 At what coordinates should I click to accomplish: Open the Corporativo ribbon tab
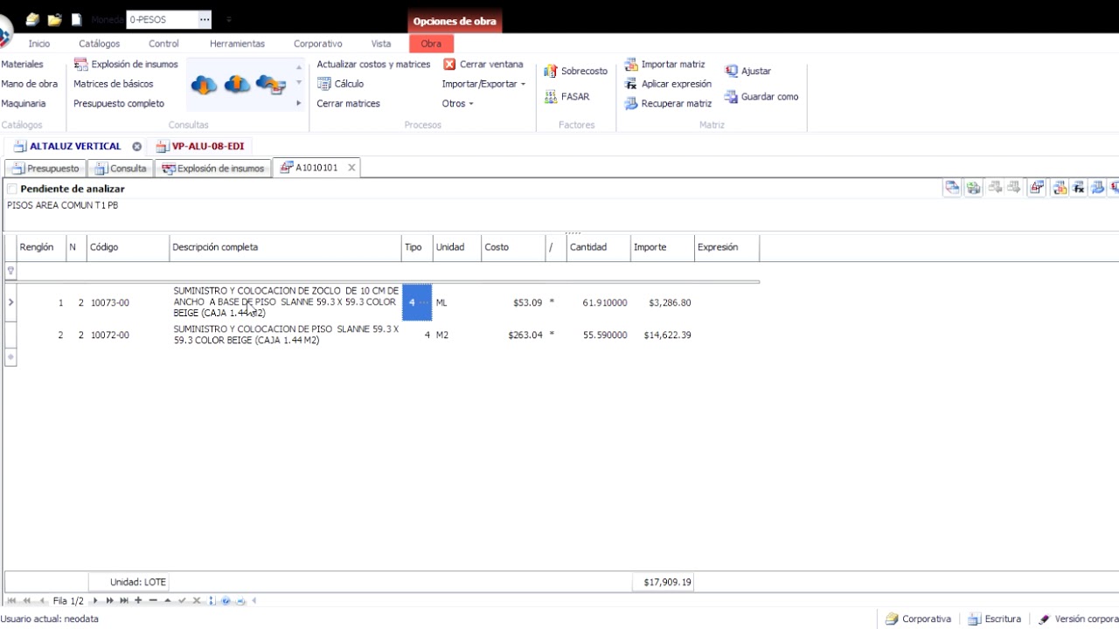(318, 44)
